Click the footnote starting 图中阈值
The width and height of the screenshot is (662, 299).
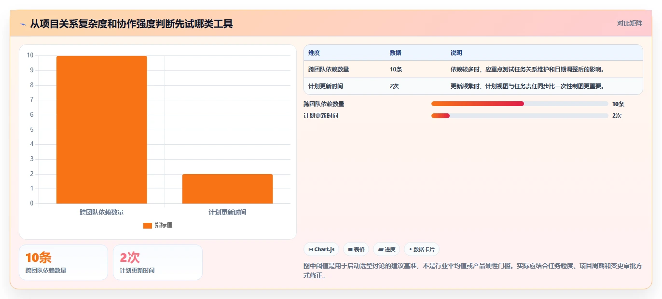pyautogui.click(x=472, y=271)
